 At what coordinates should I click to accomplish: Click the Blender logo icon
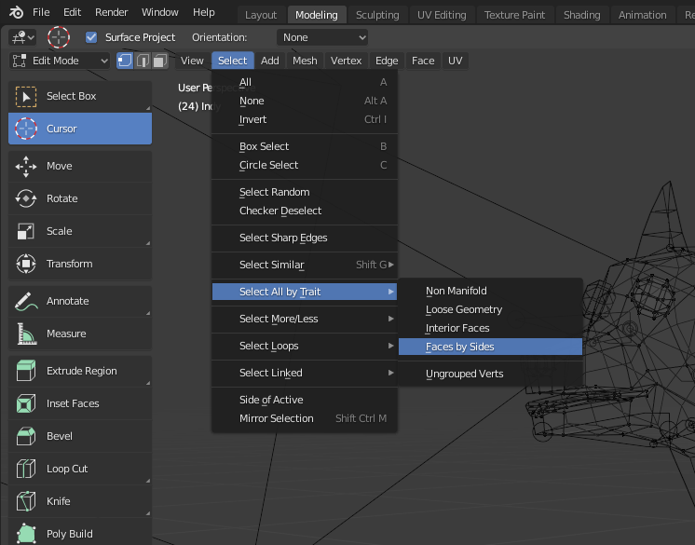[16, 13]
